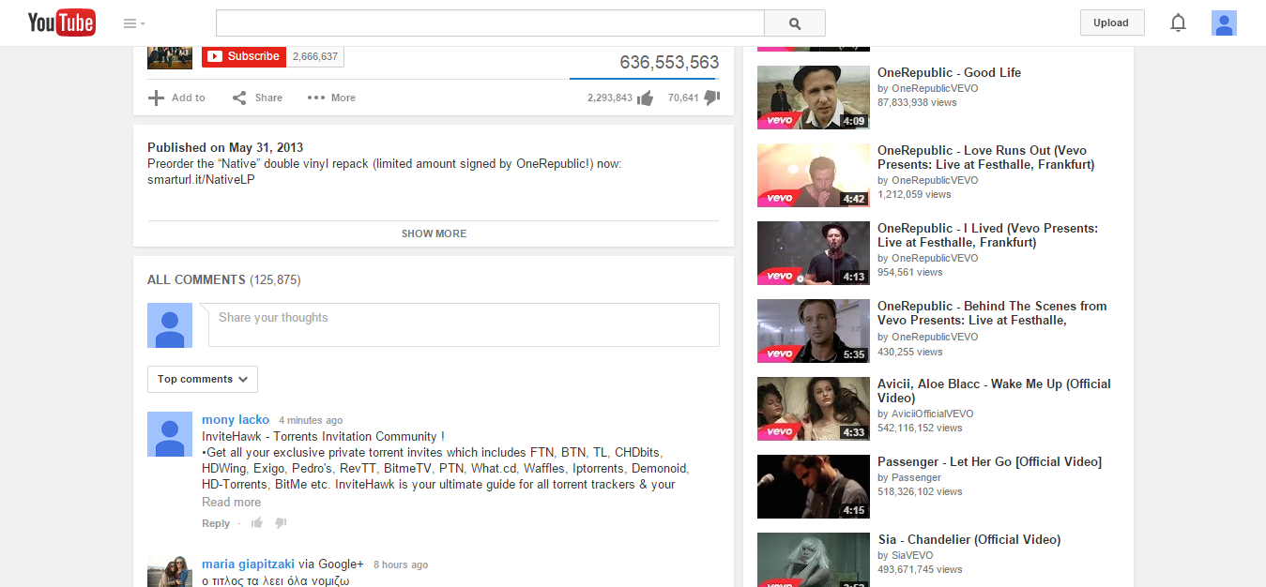Open the account avatar menu

click(1224, 23)
